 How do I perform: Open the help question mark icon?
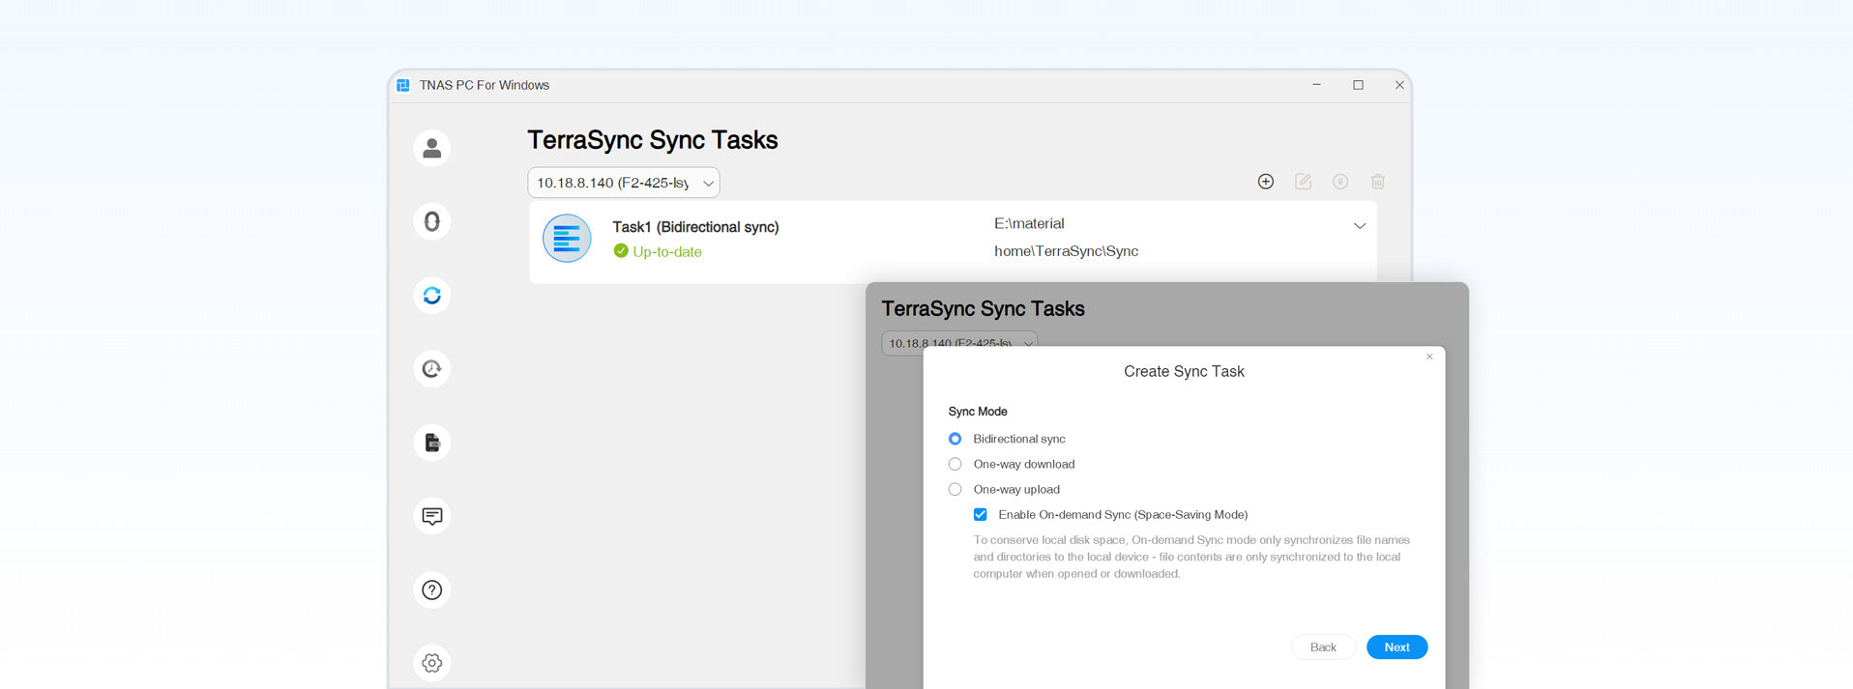[431, 589]
